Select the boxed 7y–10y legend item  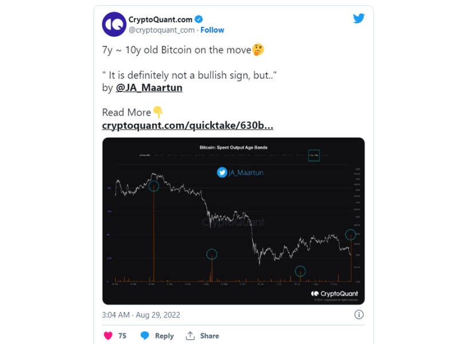[x=314, y=155]
